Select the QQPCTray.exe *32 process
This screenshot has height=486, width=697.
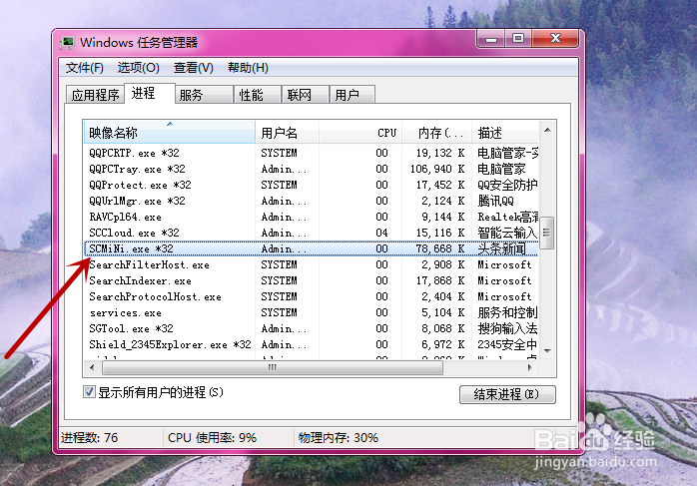point(312,169)
